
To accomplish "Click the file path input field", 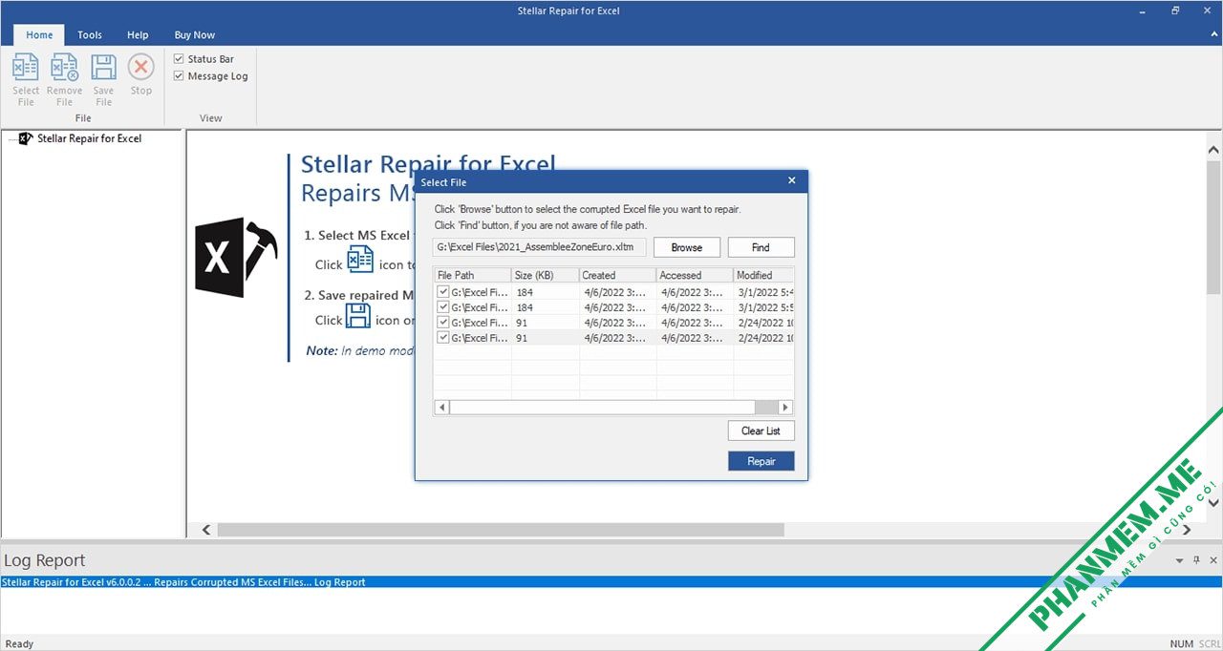I will [539, 247].
